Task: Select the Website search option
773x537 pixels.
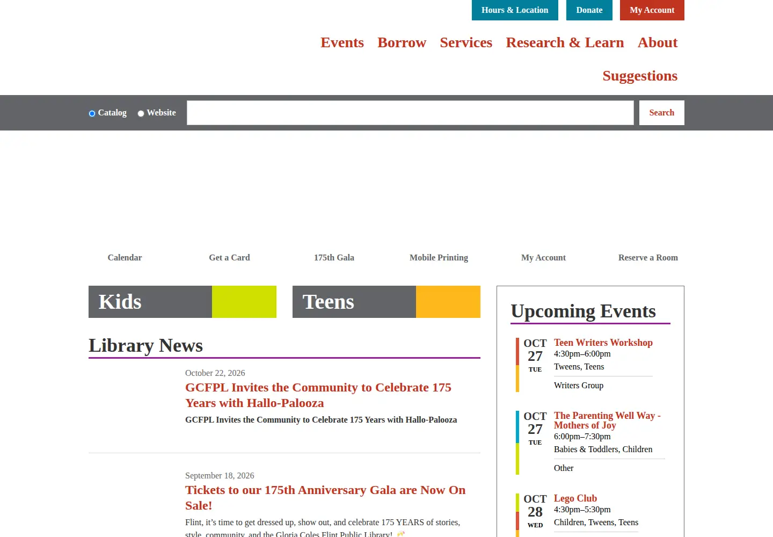Action: [x=141, y=113]
